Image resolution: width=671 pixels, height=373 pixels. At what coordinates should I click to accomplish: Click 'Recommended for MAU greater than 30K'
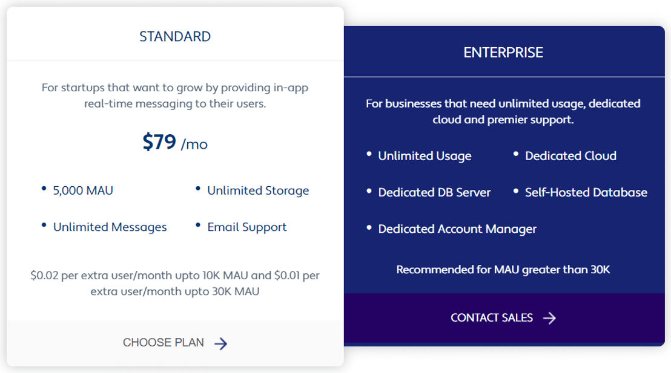coord(503,270)
